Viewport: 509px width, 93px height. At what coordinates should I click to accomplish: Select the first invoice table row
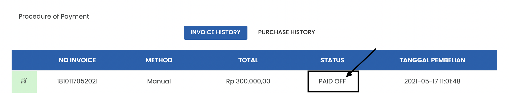coord(254,82)
